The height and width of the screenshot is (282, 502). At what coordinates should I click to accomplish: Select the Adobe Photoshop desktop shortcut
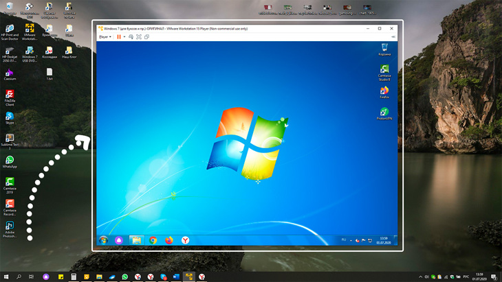click(10, 229)
